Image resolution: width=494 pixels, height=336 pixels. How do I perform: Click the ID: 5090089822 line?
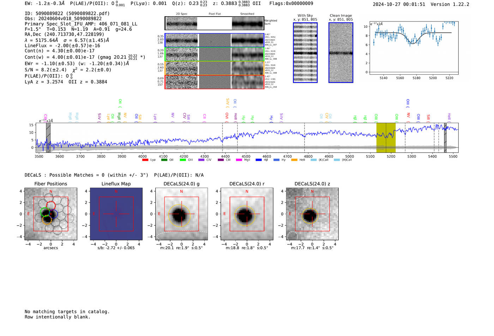pyautogui.click(x=67, y=13)
